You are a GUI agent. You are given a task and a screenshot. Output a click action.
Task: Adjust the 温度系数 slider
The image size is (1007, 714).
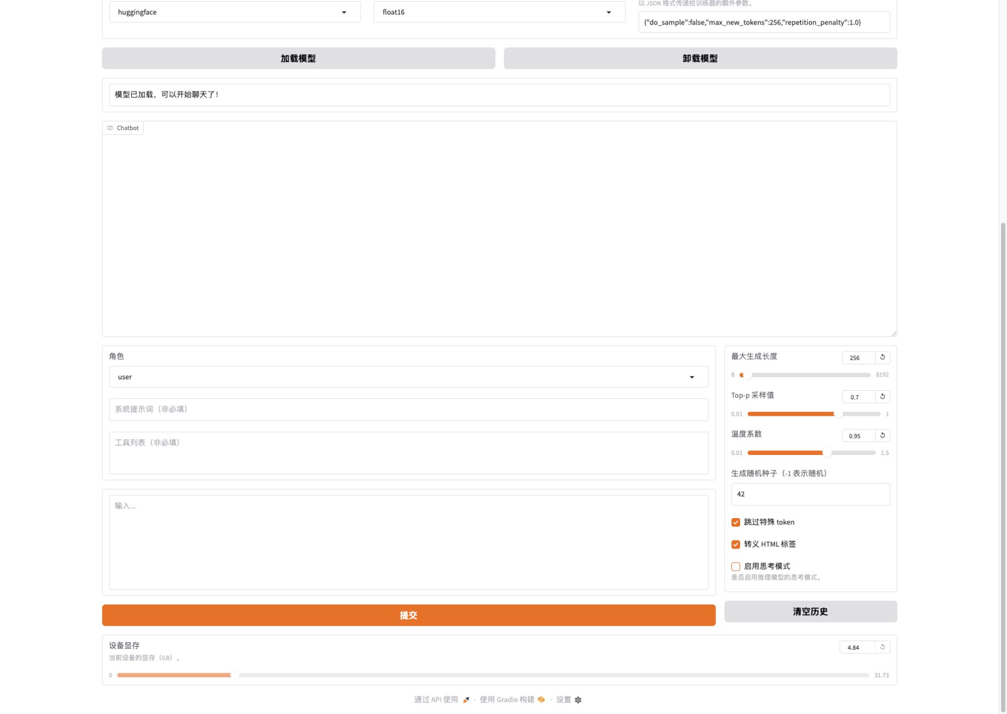(811, 453)
